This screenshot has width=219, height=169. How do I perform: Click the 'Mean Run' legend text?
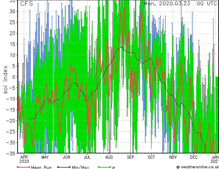pyautogui.click(x=41, y=167)
